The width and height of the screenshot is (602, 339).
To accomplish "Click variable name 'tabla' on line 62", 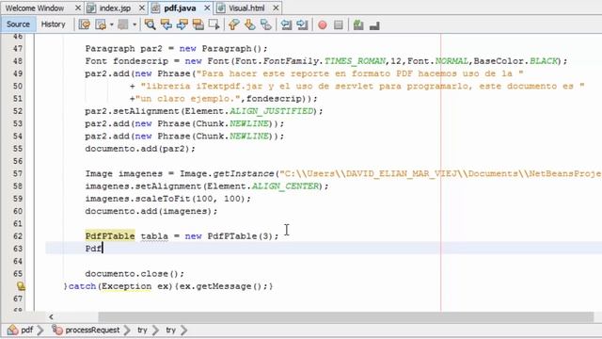I will [154, 236].
